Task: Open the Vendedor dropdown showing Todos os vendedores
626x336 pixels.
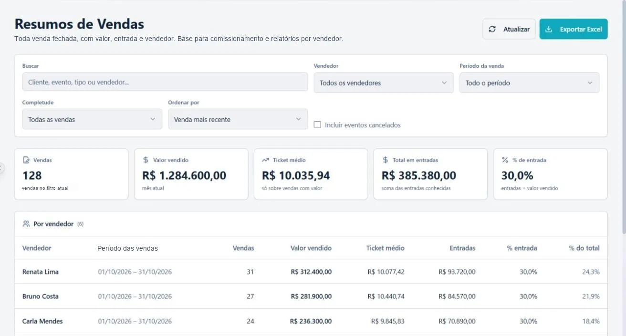Action: coord(384,83)
